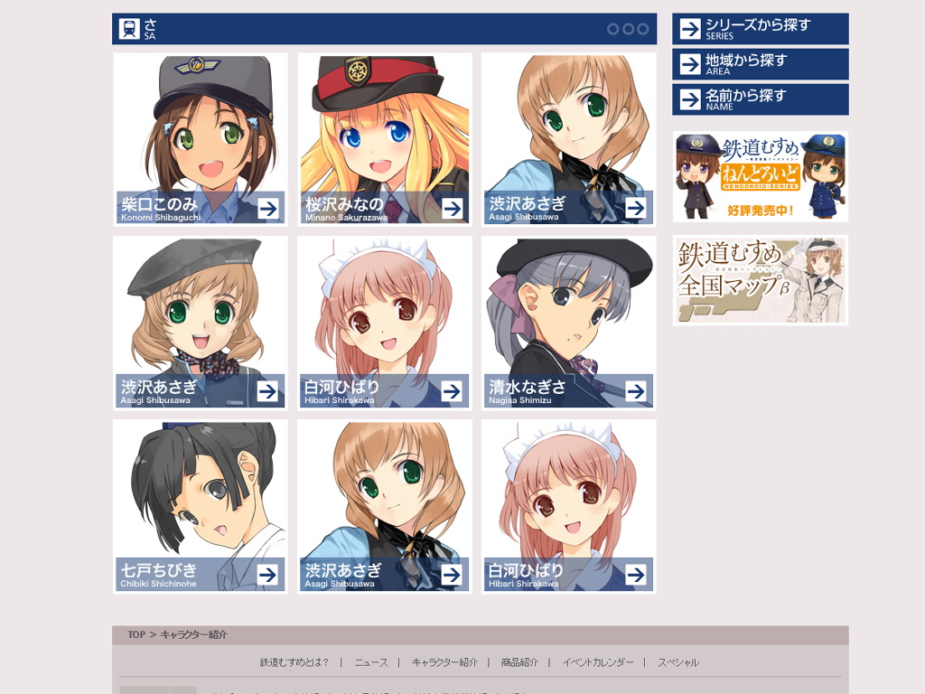Open 商品紹介 in the footer menu
This screenshot has width=925, height=694.
point(519,662)
